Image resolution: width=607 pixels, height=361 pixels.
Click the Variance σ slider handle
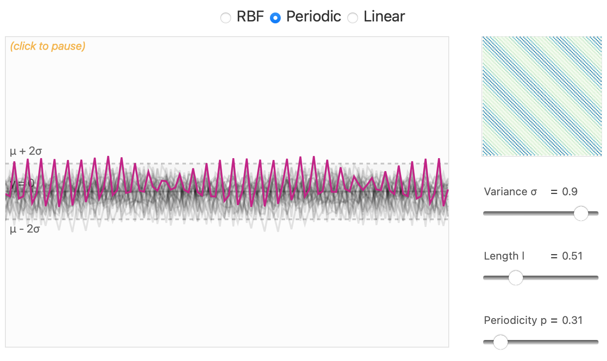581,214
